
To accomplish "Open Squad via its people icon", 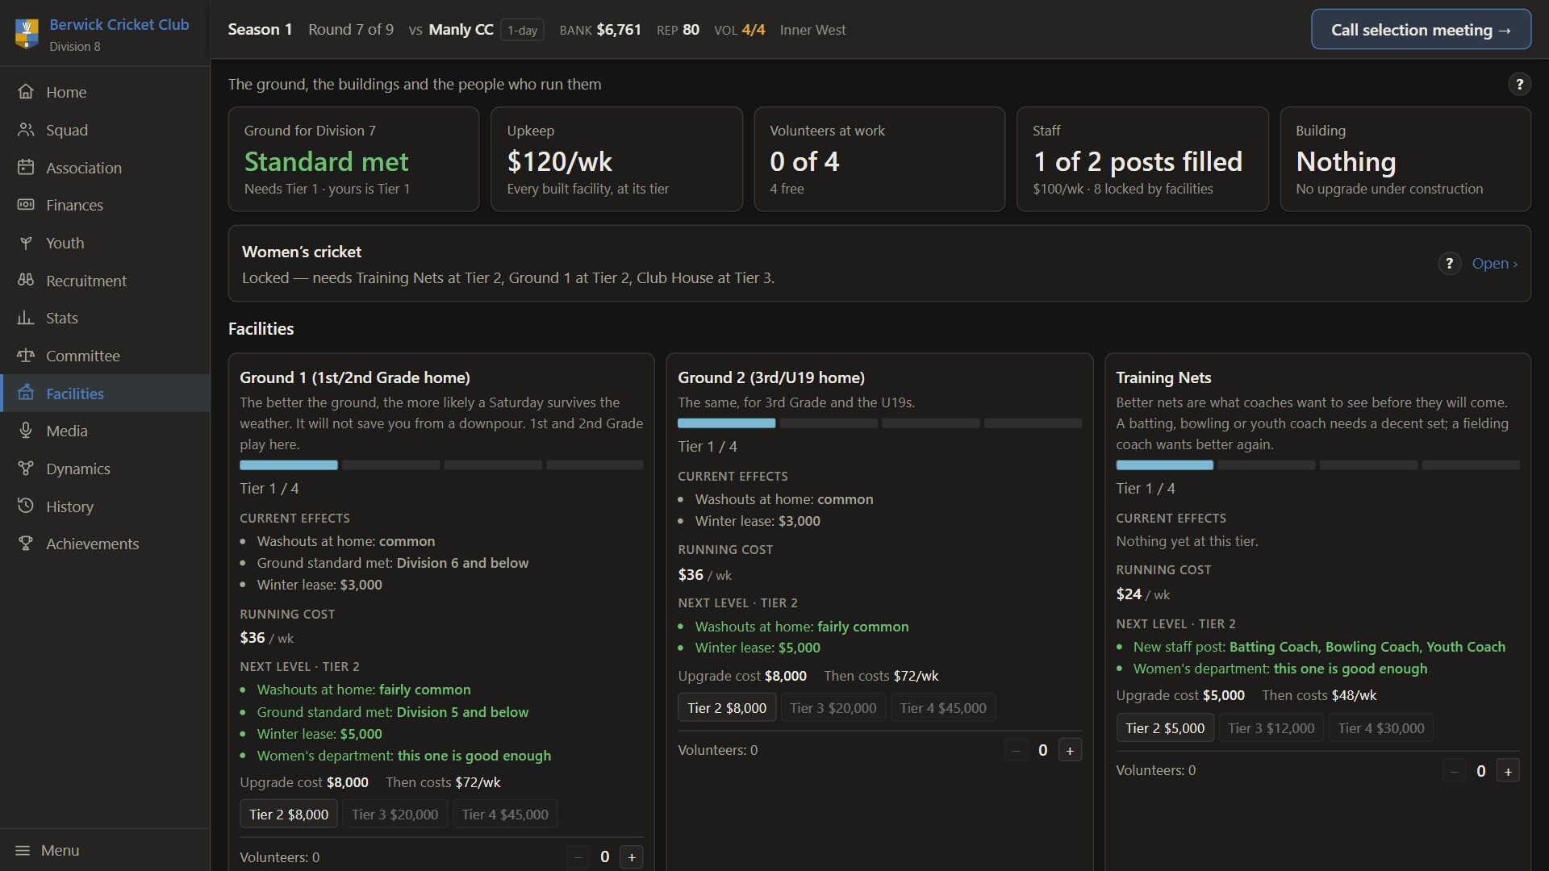I will tap(26, 130).
